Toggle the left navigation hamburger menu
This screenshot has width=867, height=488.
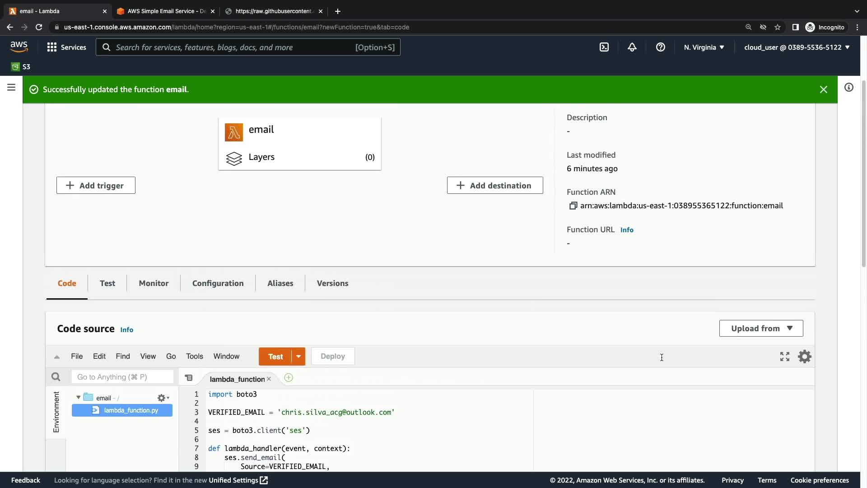coord(11,87)
